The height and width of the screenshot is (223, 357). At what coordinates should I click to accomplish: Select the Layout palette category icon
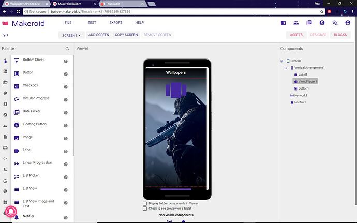point(5,71)
